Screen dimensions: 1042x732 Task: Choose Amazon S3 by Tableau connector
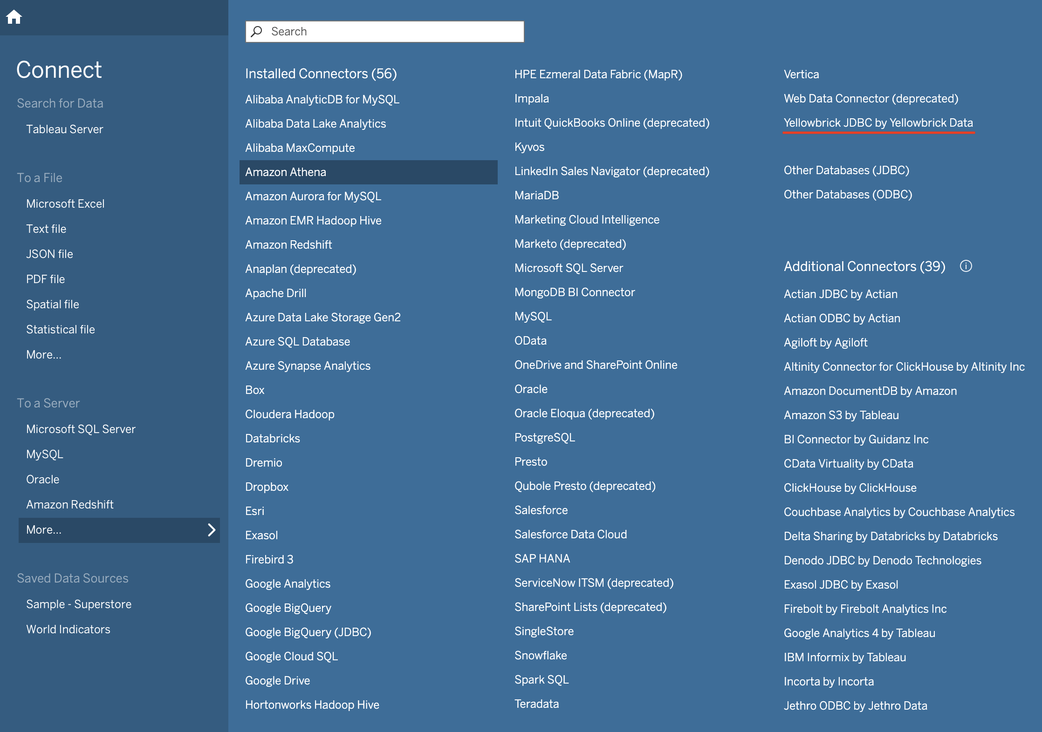[841, 415]
